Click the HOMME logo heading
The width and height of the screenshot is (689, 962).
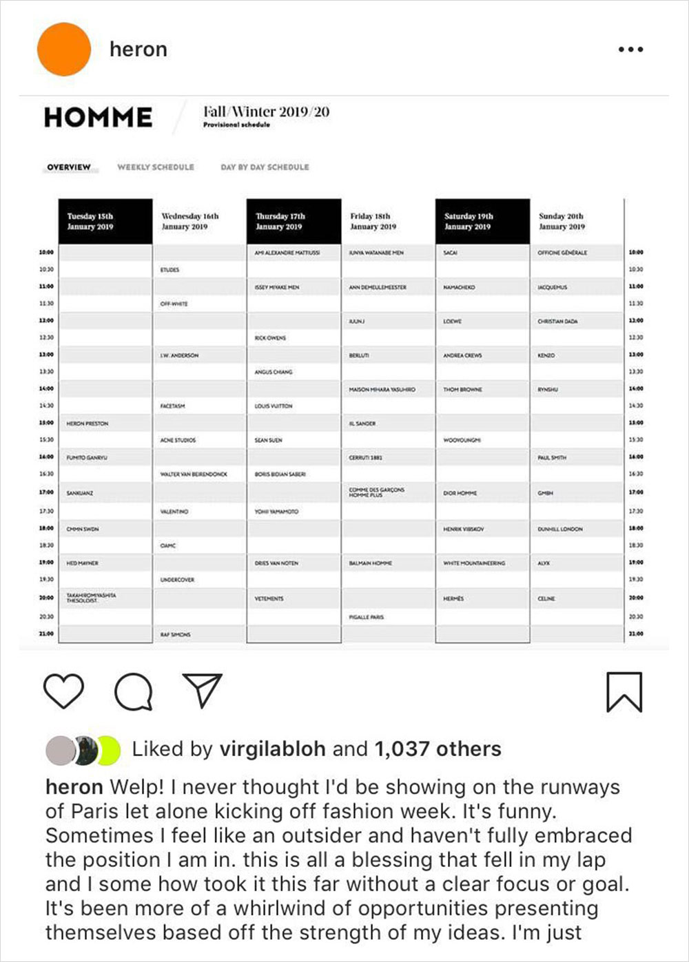coord(98,118)
